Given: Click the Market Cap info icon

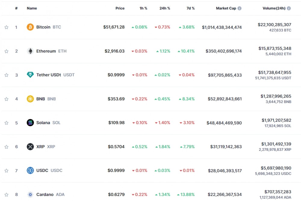Looking at the screenshot, I should tap(239, 8).
